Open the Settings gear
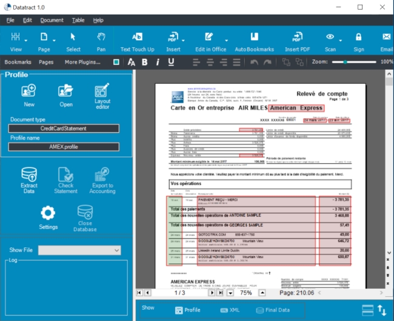 [48, 217]
